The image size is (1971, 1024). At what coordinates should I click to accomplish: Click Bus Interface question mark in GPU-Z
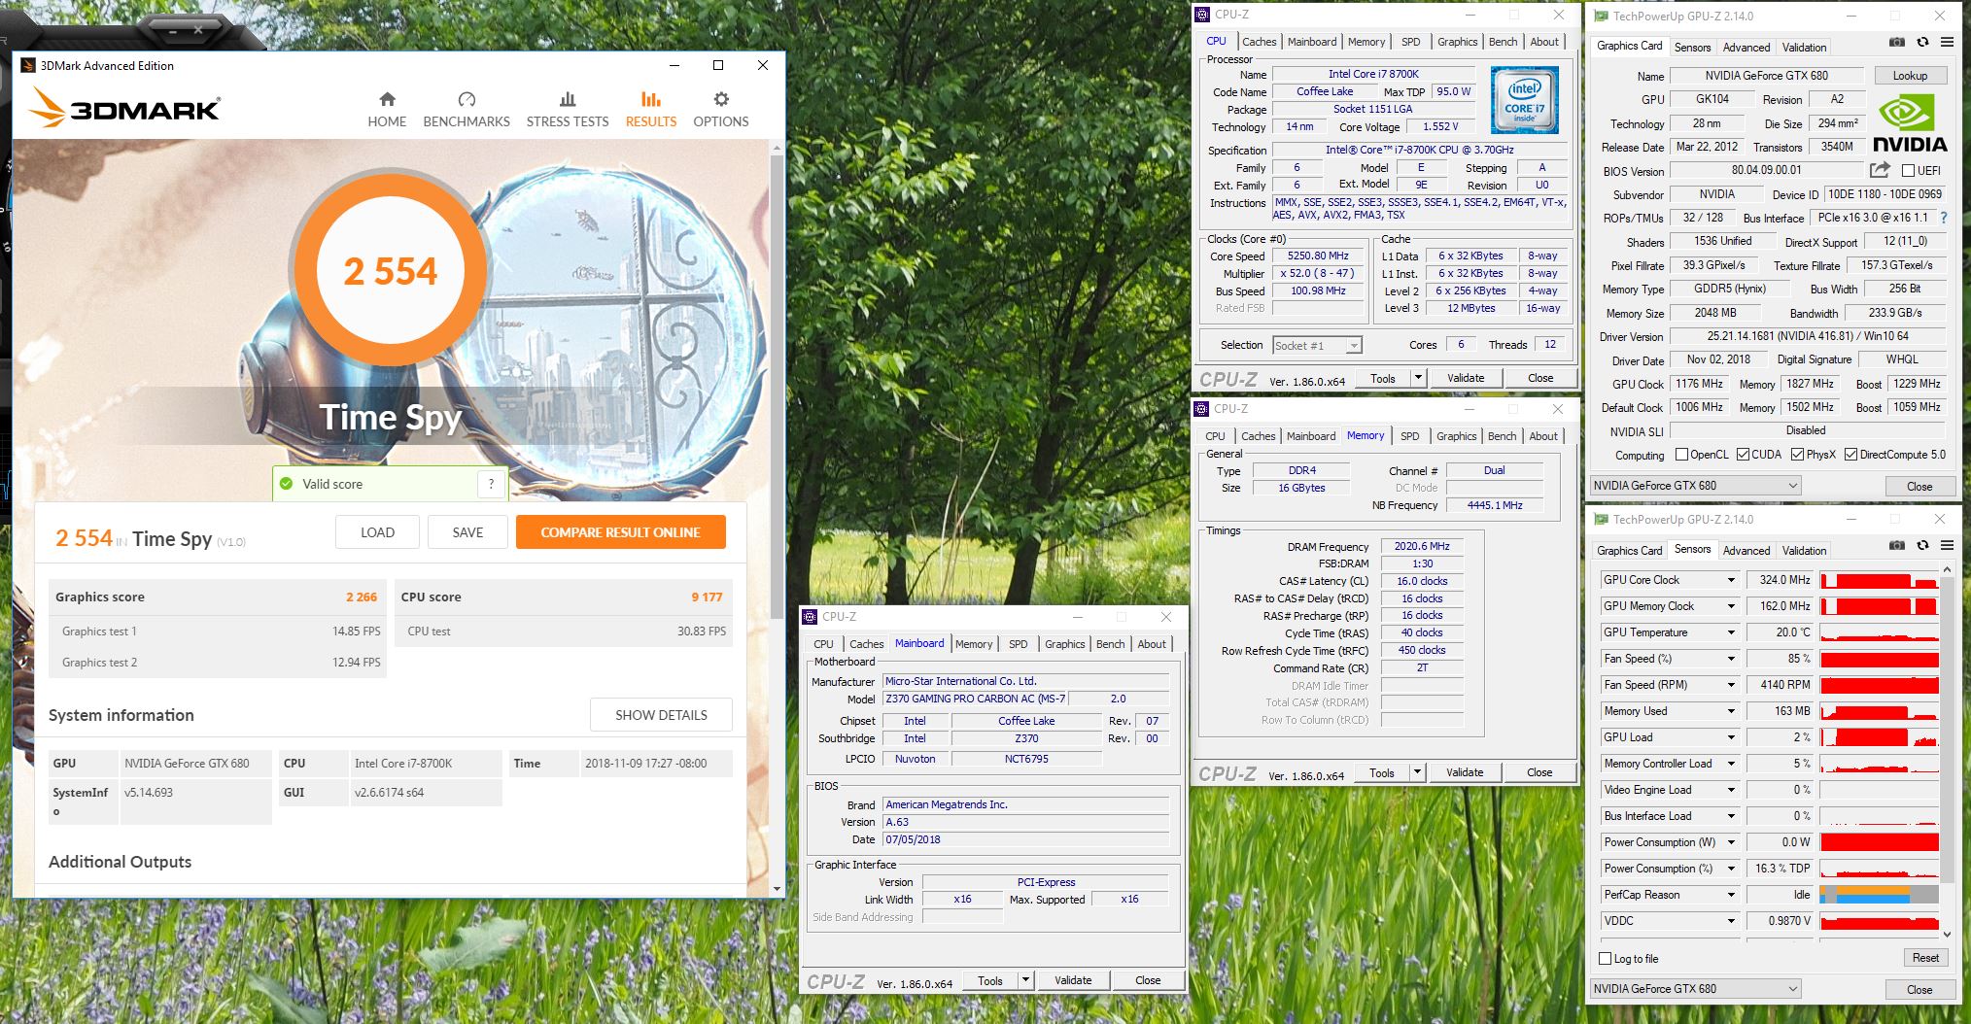pos(1944,219)
